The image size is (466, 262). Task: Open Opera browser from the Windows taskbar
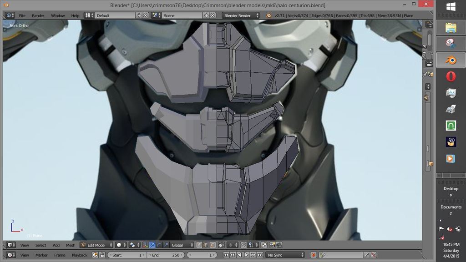pos(451,76)
